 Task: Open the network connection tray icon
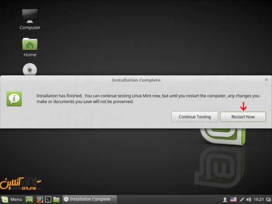coord(242,199)
